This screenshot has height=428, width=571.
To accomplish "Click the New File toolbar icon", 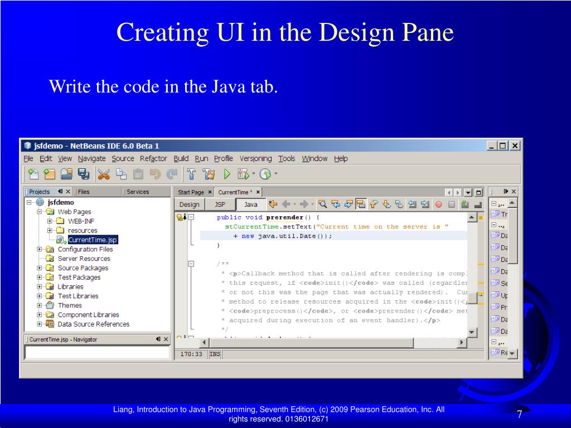I will click(33, 174).
